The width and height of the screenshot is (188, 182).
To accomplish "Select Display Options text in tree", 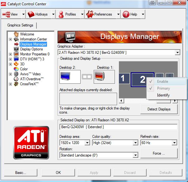I will click(31, 49).
